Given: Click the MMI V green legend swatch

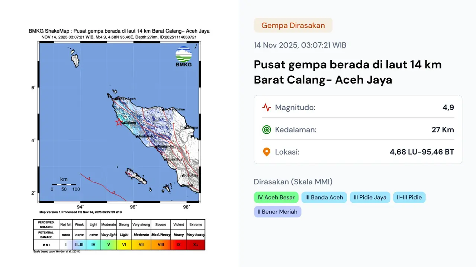Looking at the screenshot, I should [x=109, y=245].
